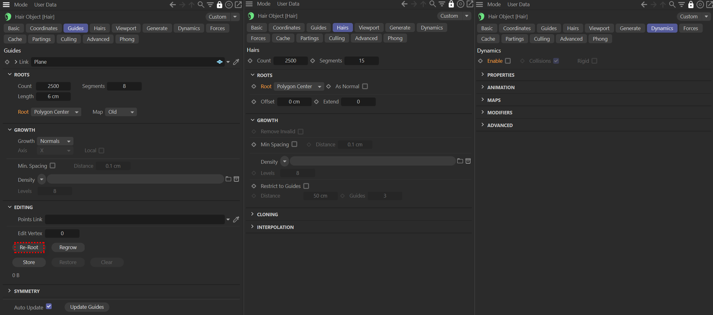Click search icon in right Dynamics panel

coord(672,4)
